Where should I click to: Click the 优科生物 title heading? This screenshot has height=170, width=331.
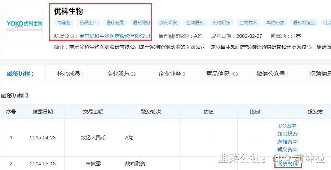click(69, 11)
